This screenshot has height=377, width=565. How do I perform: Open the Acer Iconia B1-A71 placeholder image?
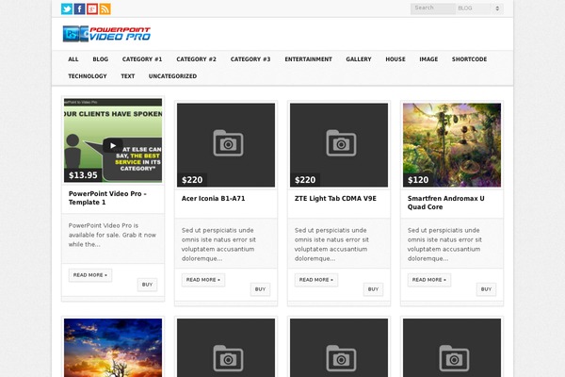coord(226,145)
